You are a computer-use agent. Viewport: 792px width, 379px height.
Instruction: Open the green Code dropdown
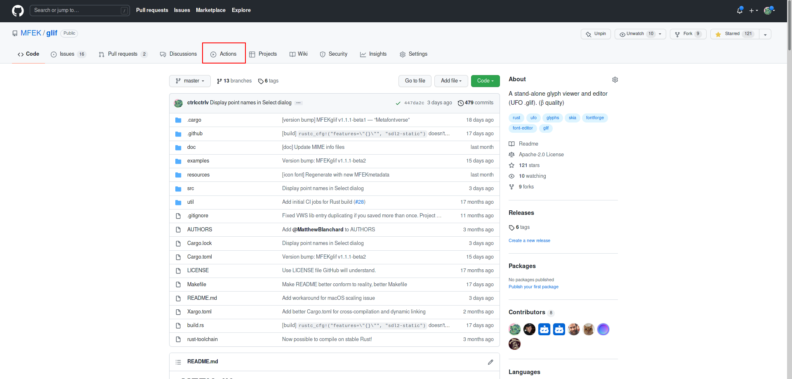click(485, 81)
